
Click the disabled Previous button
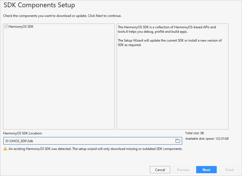click(183, 170)
